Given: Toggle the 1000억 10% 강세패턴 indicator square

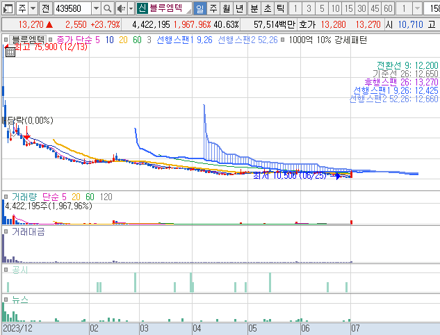Looking at the screenshot, I should 283,40.
